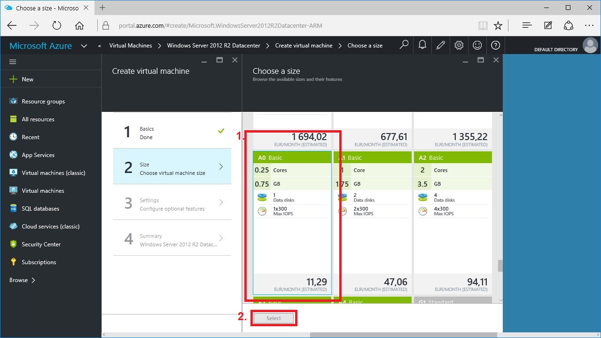
Task: Open the browser home page
Action: pos(79,25)
